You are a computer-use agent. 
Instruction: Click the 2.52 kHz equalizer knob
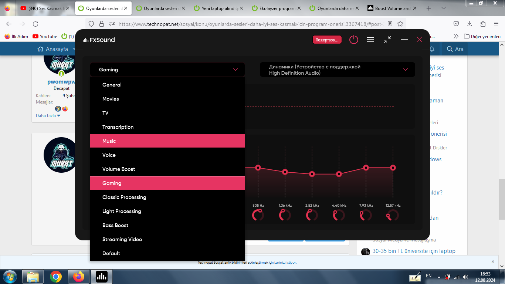312,215
